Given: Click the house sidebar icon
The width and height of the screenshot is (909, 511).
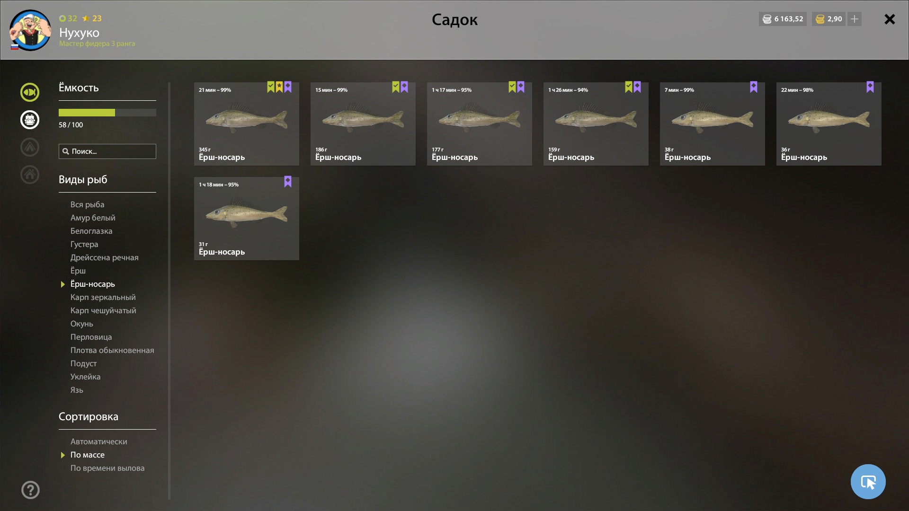Looking at the screenshot, I should (x=30, y=175).
